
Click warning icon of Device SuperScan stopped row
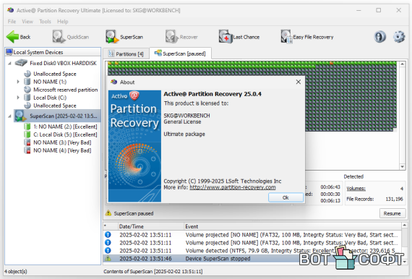[x=108, y=259]
